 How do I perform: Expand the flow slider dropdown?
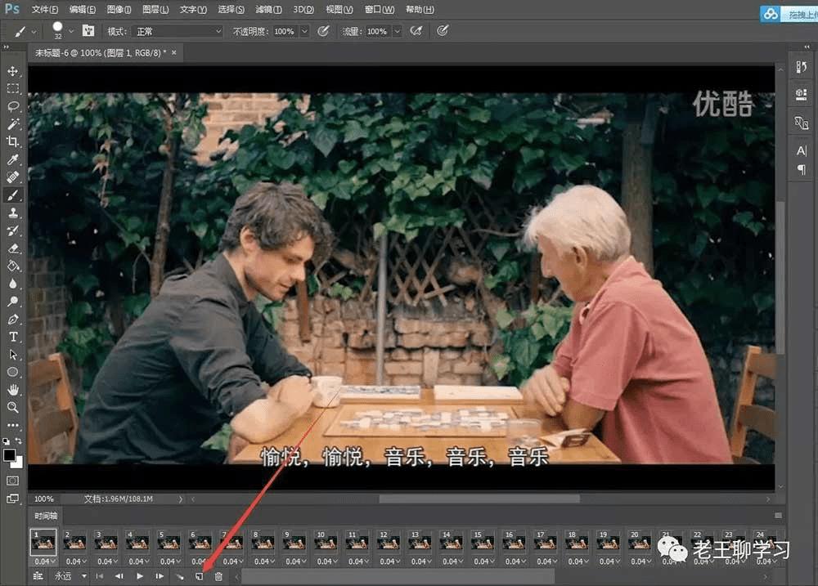tap(397, 31)
